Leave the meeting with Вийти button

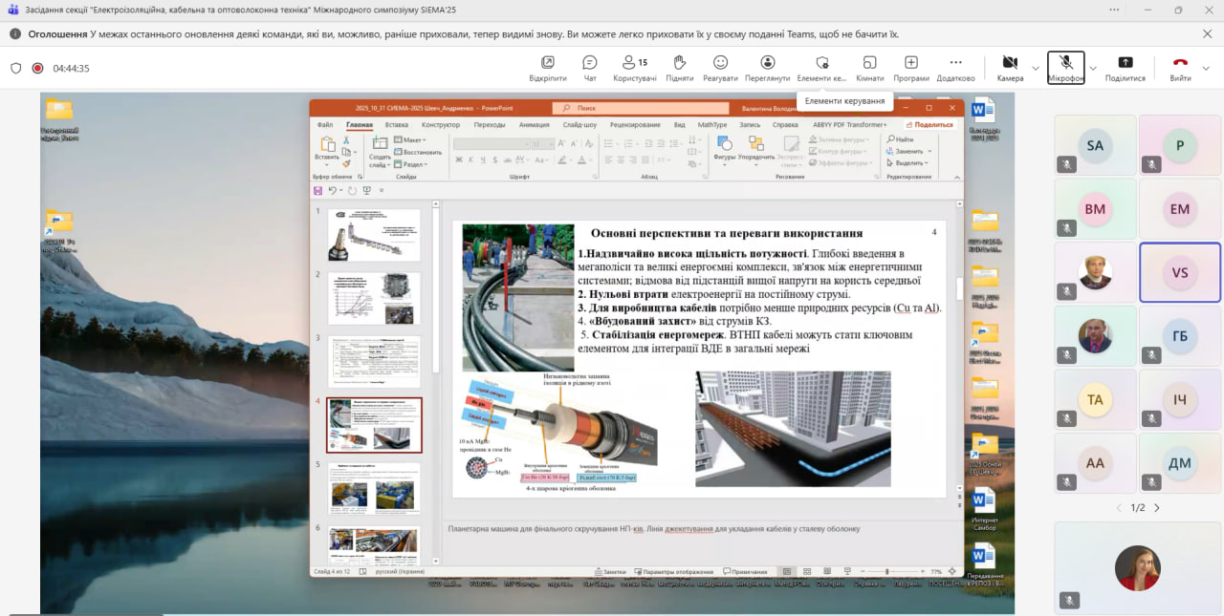[1180, 68]
